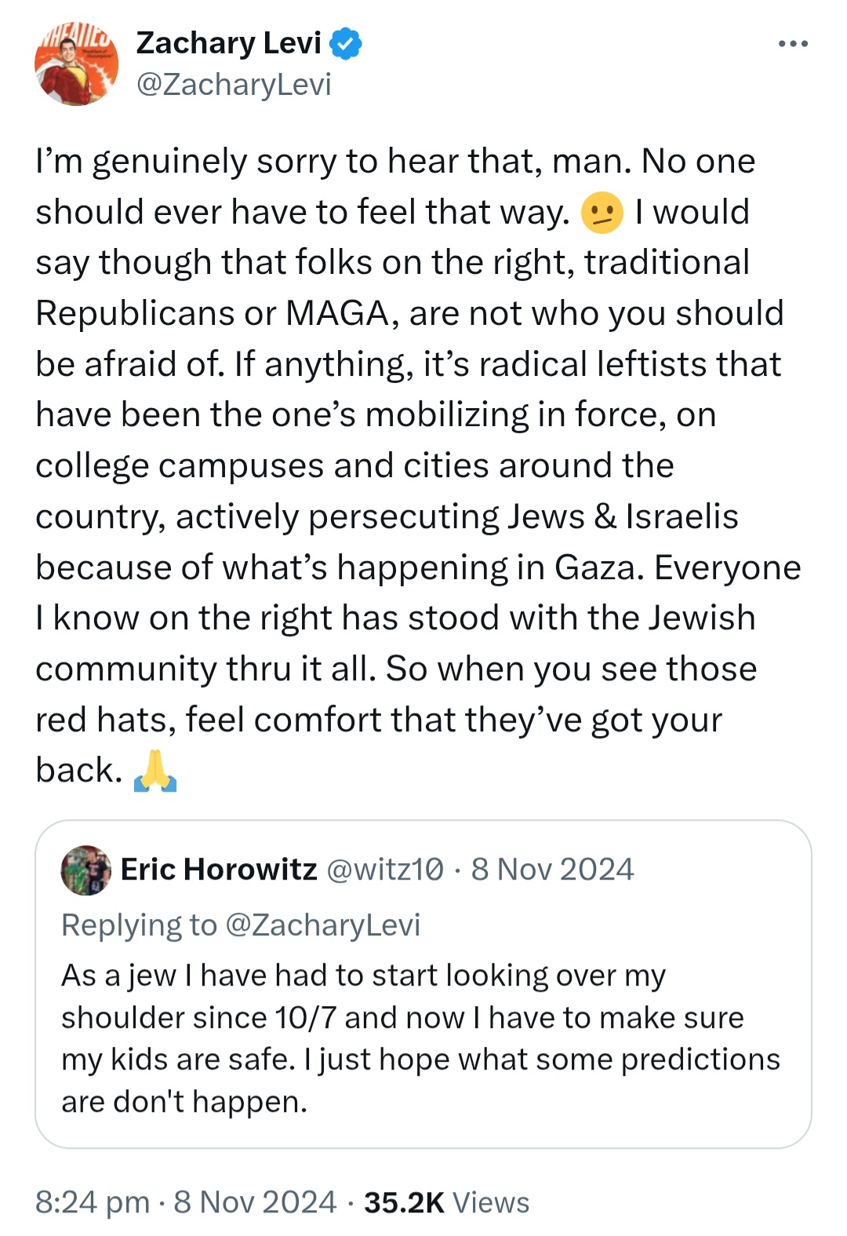This screenshot has width=847, height=1236.
Task: Open the Zachary Levi display name
Action: [229, 43]
